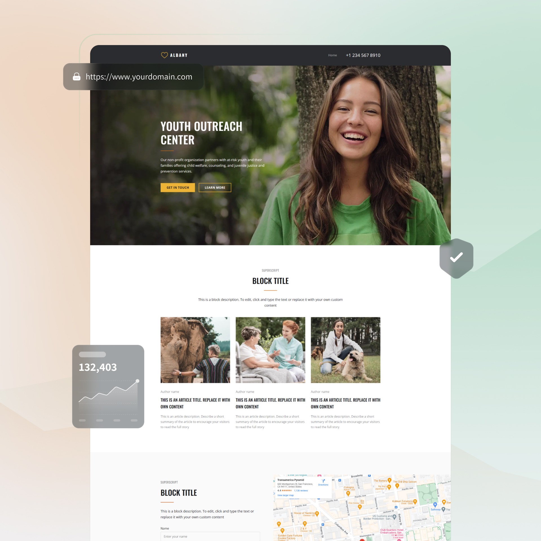Click the GET IN TOUCH button
Viewport: 541px width, 541px height.
[177, 187]
